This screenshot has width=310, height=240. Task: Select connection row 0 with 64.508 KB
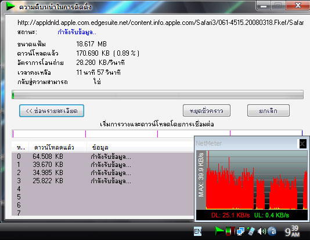pos(103,157)
